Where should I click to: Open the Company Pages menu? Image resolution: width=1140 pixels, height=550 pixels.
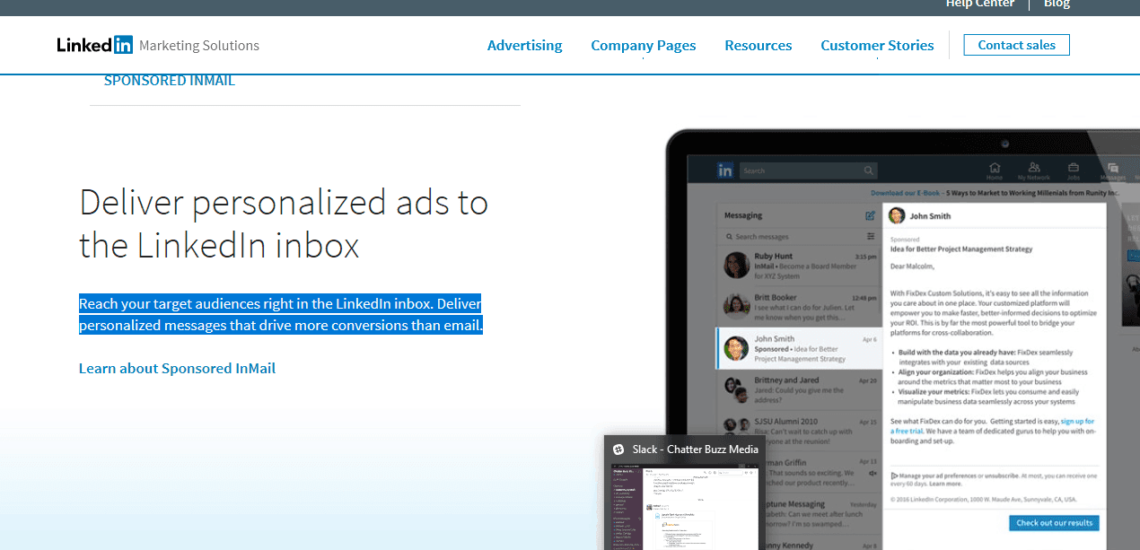pyautogui.click(x=643, y=45)
